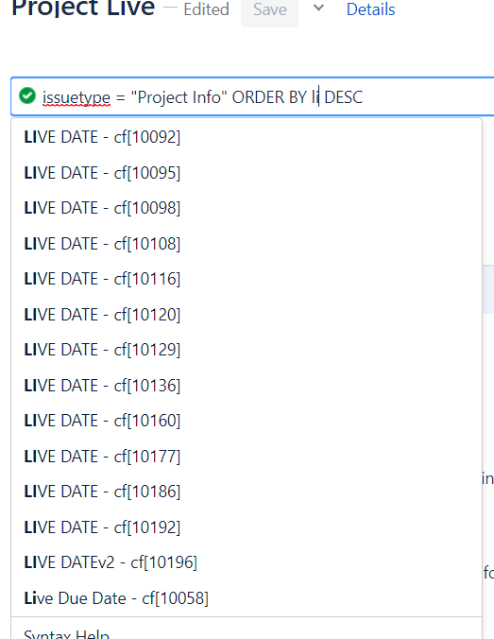Select suggestion LIVE DATE - cf[10095]

click(x=247, y=173)
